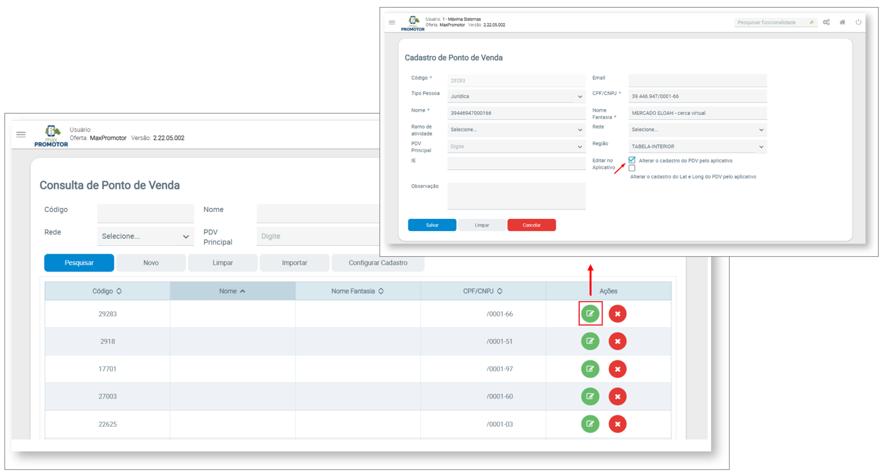885x475 pixels.
Task: Click the home icon in top bar
Action: [842, 22]
